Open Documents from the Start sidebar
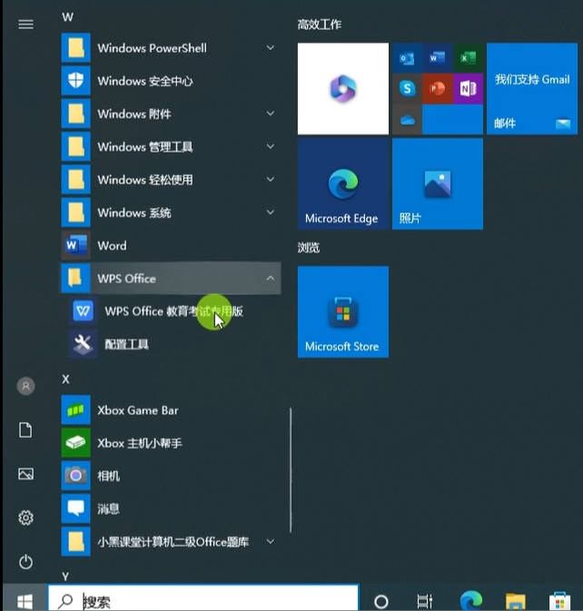The width and height of the screenshot is (583, 611). click(25, 430)
